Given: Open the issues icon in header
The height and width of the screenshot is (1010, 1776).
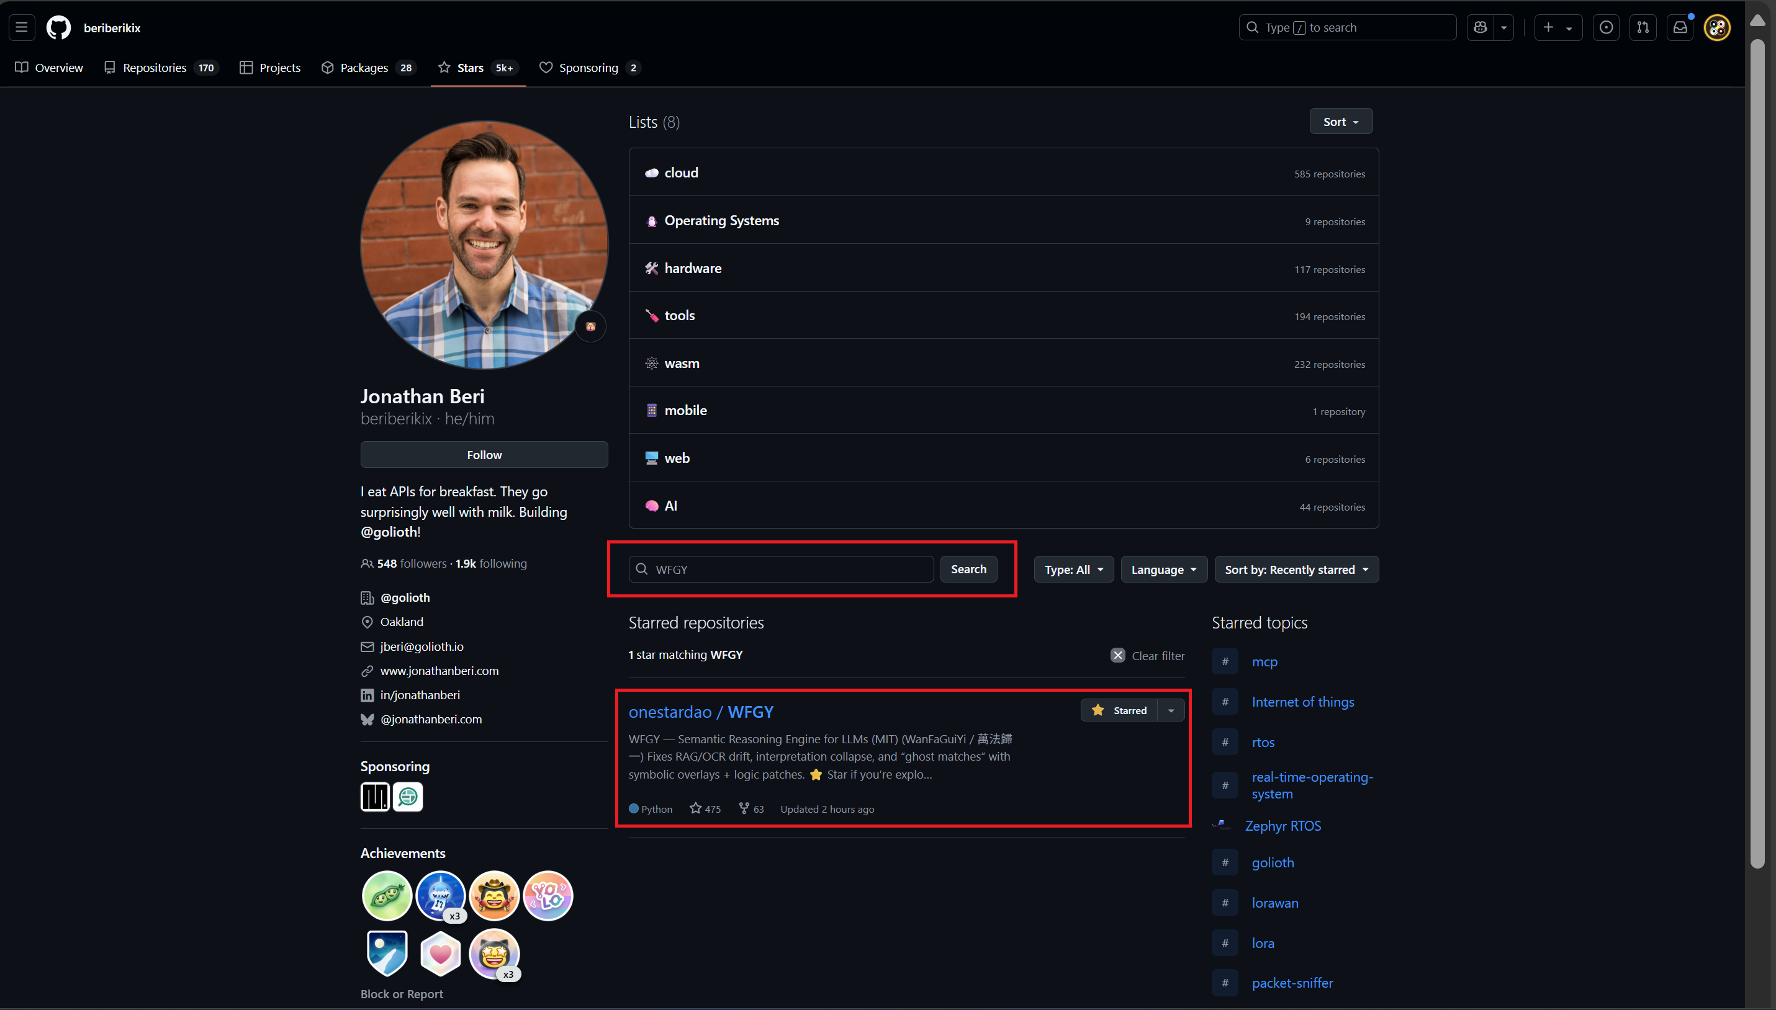Looking at the screenshot, I should coord(1606,28).
